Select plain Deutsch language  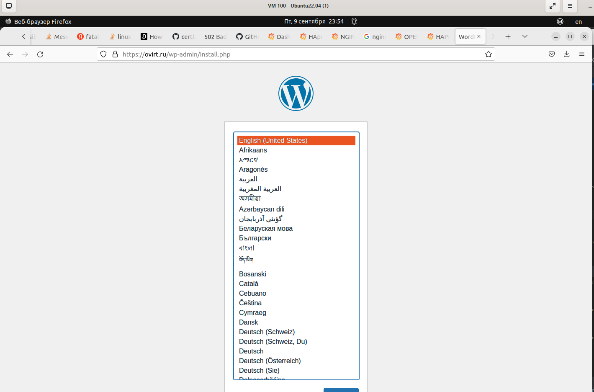[296, 351]
